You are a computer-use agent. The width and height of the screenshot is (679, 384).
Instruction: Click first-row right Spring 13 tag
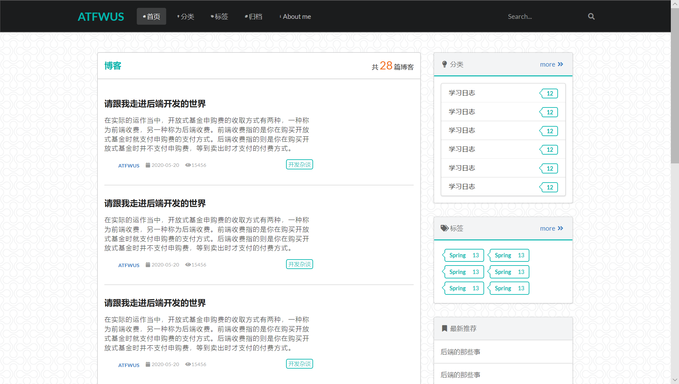[508, 255]
